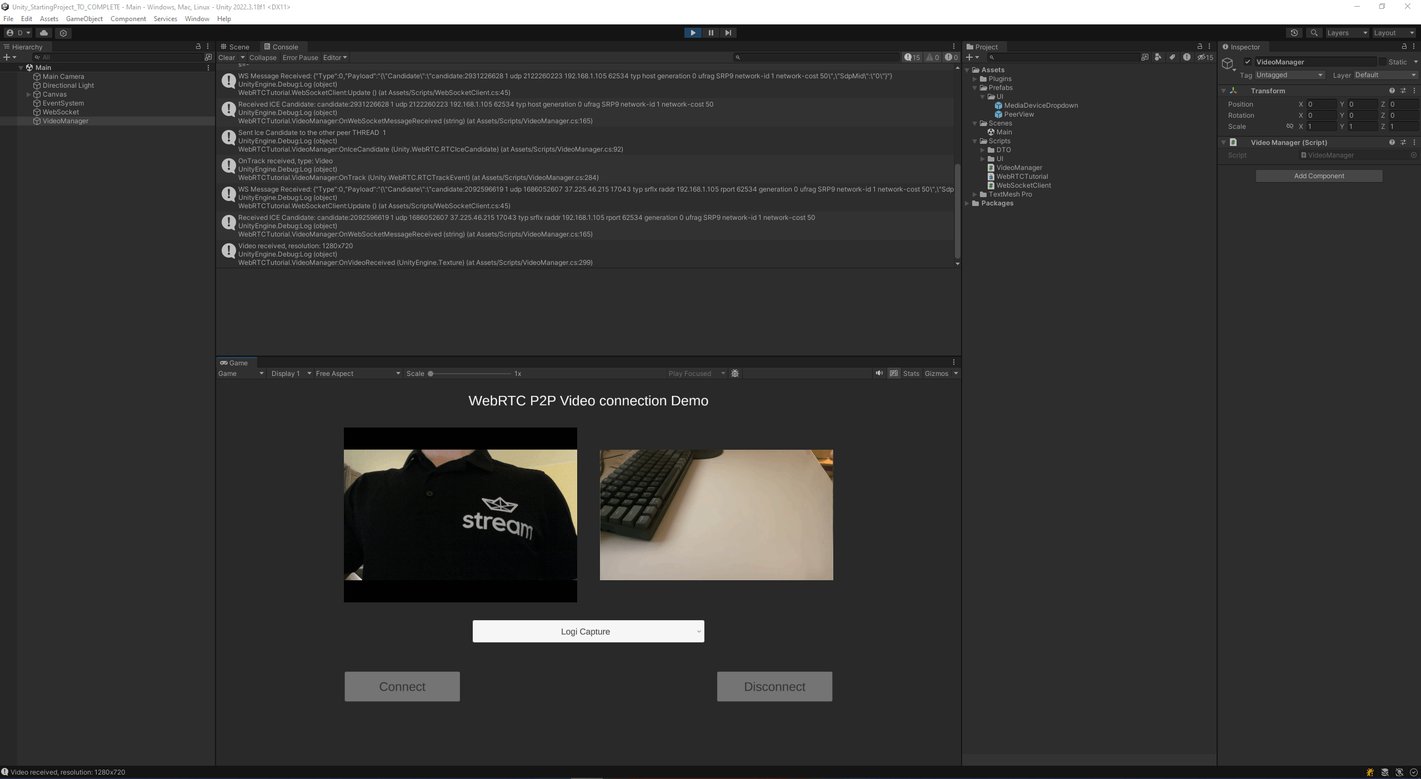The height and width of the screenshot is (779, 1421).
Task: Click the Add Component button
Action: pyautogui.click(x=1319, y=176)
